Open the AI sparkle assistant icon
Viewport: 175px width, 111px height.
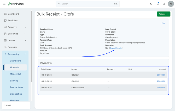[x=151, y=4]
